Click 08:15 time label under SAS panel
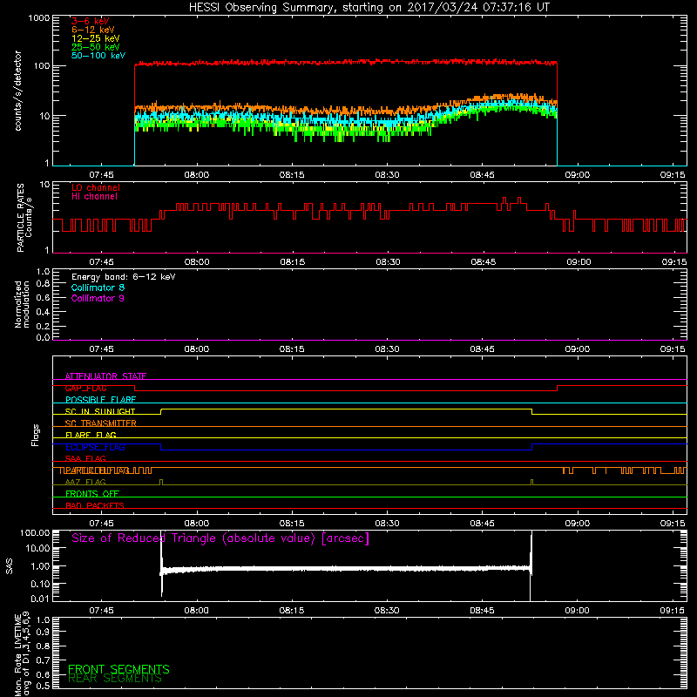The width and height of the screenshot is (697, 697). (x=292, y=611)
